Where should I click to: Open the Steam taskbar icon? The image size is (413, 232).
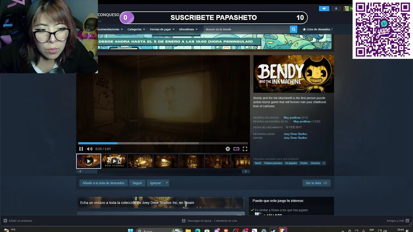273,231
